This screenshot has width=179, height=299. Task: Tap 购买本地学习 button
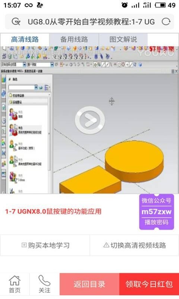point(45,245)
